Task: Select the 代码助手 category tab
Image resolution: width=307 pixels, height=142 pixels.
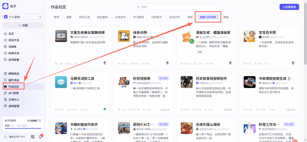Action: click(x=156, y=17)
